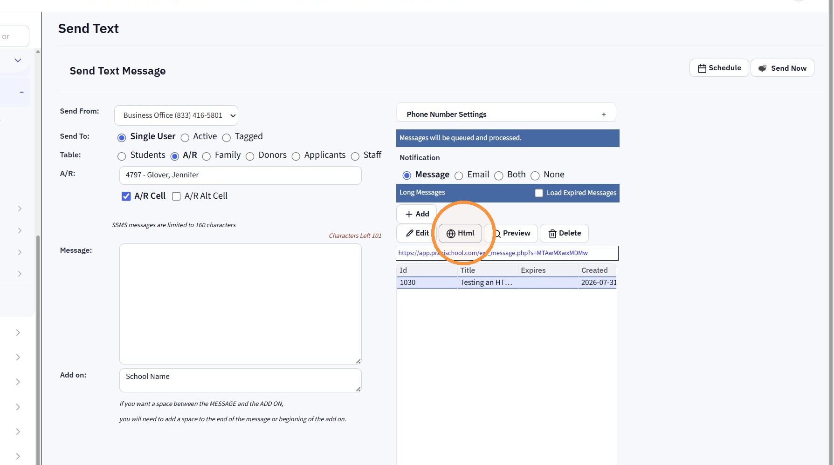Click the Send Now megaphone button

coord(782,68)
